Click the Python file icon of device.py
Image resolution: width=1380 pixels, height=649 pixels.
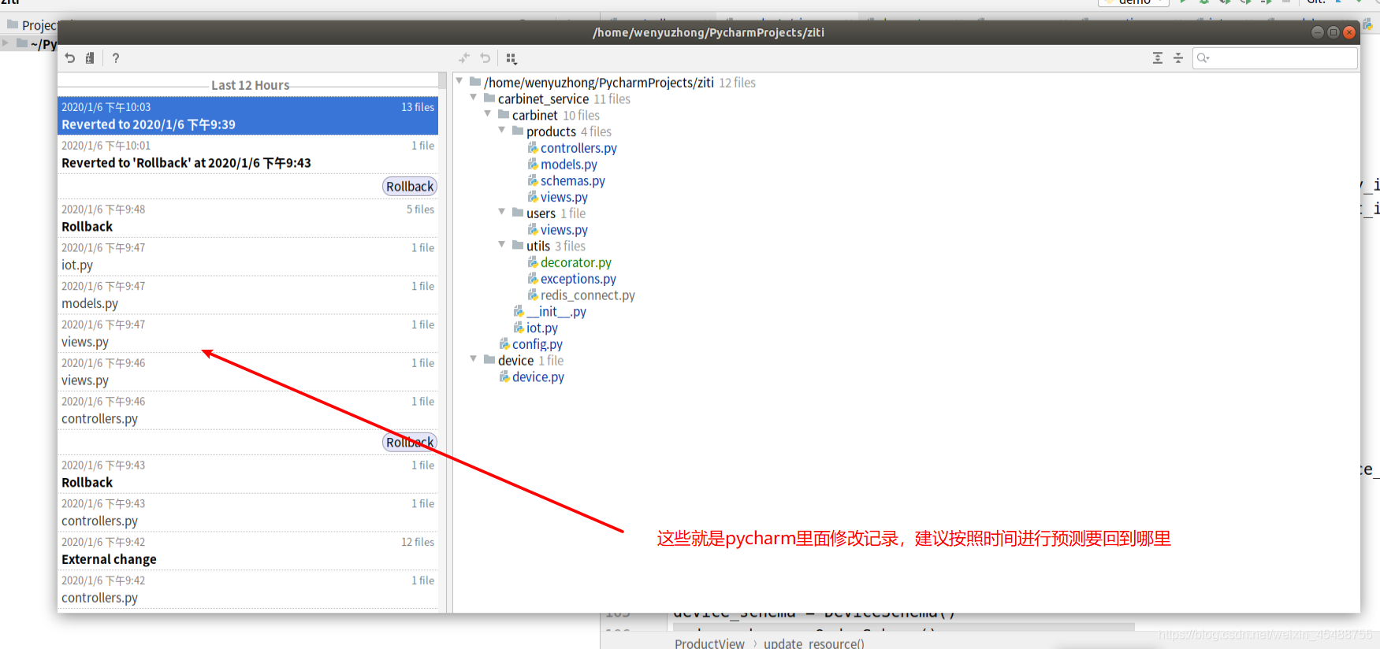504,377
